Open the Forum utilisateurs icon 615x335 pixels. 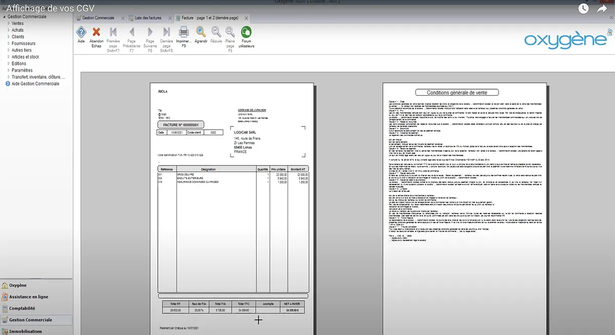click(x=246, y=32)
